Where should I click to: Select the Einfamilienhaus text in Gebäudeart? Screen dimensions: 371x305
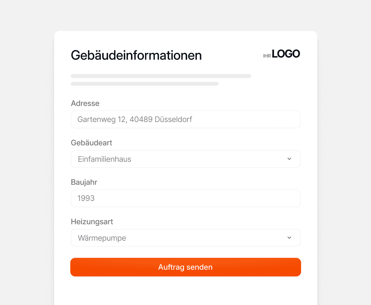click(104, 159)
